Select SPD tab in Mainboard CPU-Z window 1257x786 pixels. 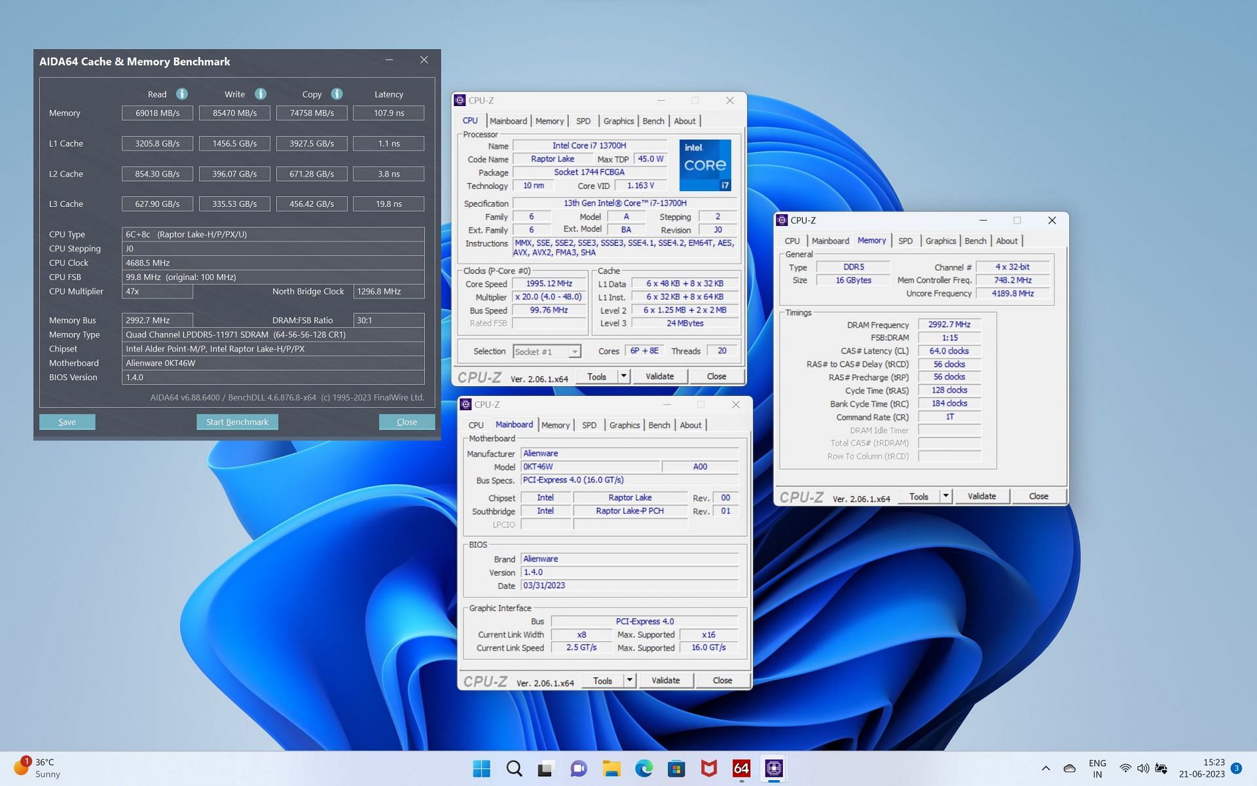tap(589, 425)
